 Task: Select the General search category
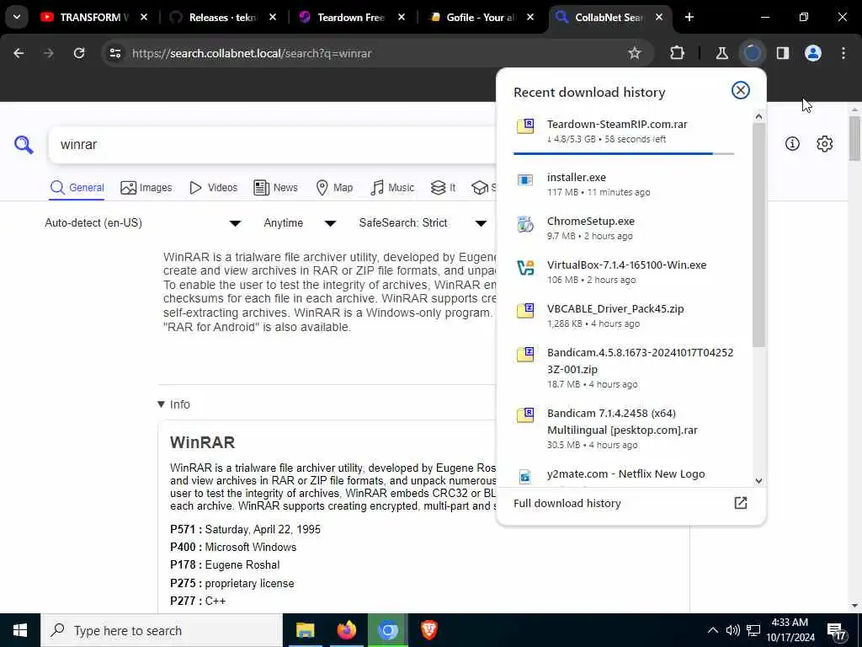[x=77, y=188]
